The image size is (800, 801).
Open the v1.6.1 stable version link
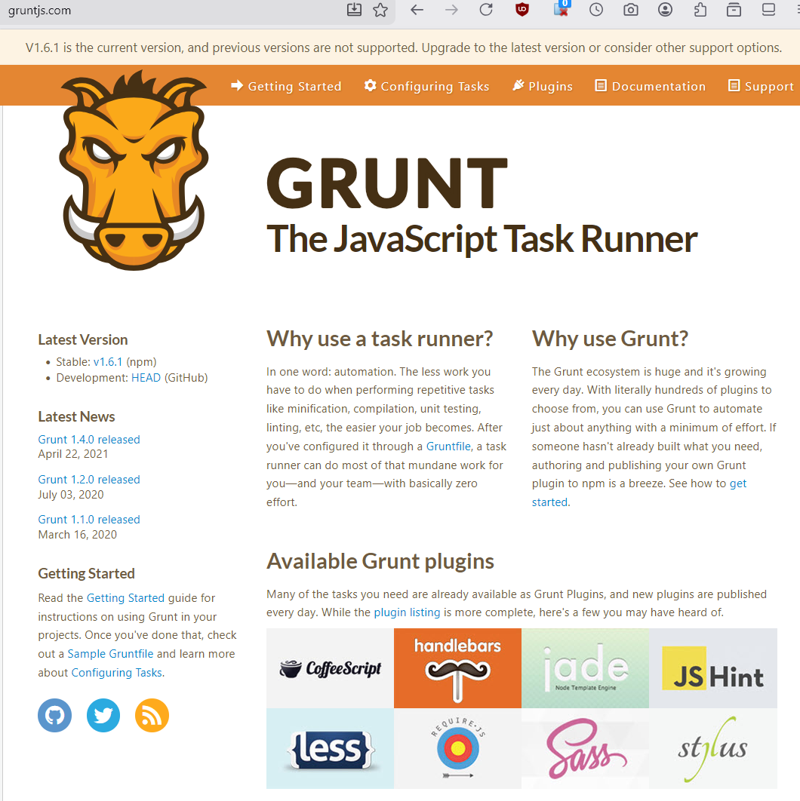point(108,362)
